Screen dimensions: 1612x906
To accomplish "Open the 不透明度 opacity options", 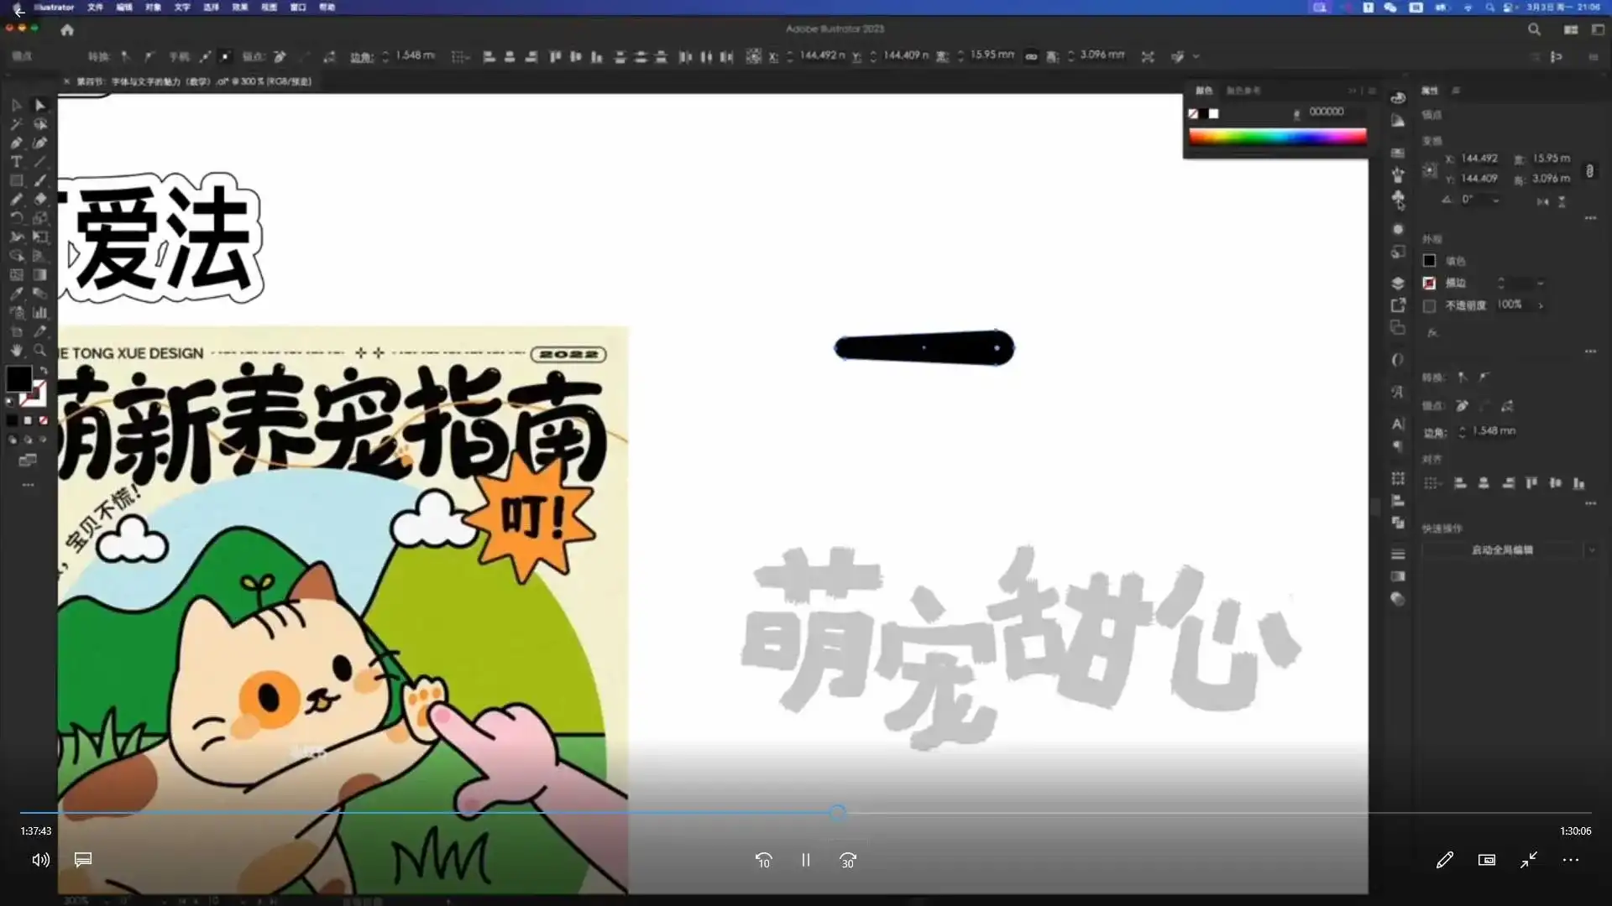I will point(1541,306).
